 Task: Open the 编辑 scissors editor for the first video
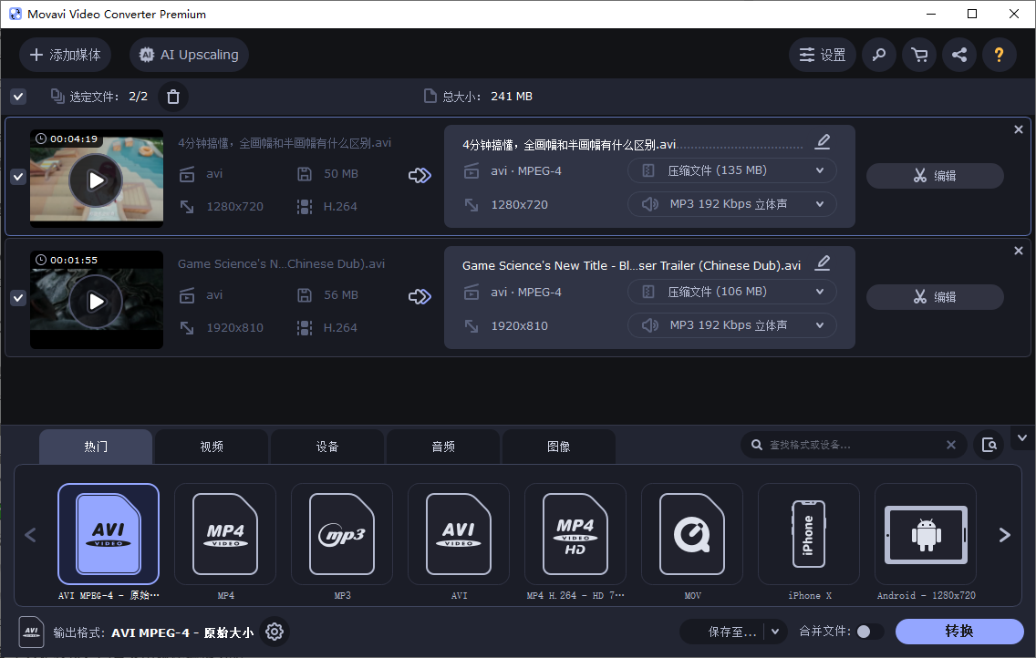coord(935,175)
